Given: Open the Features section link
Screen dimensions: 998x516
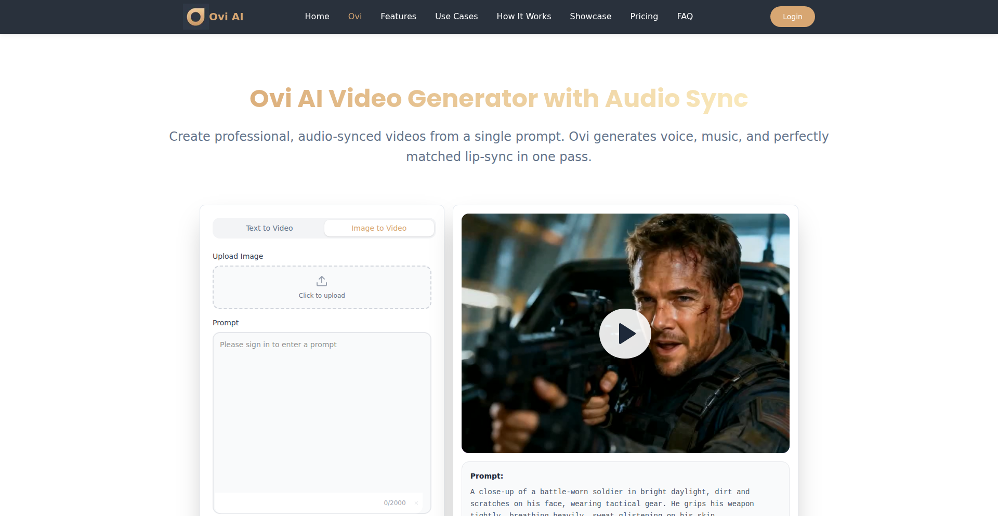Looking at the screenshot, I should point(398,17).
